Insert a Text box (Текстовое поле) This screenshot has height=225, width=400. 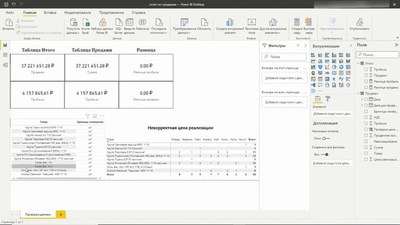click(x=251, y=26)
